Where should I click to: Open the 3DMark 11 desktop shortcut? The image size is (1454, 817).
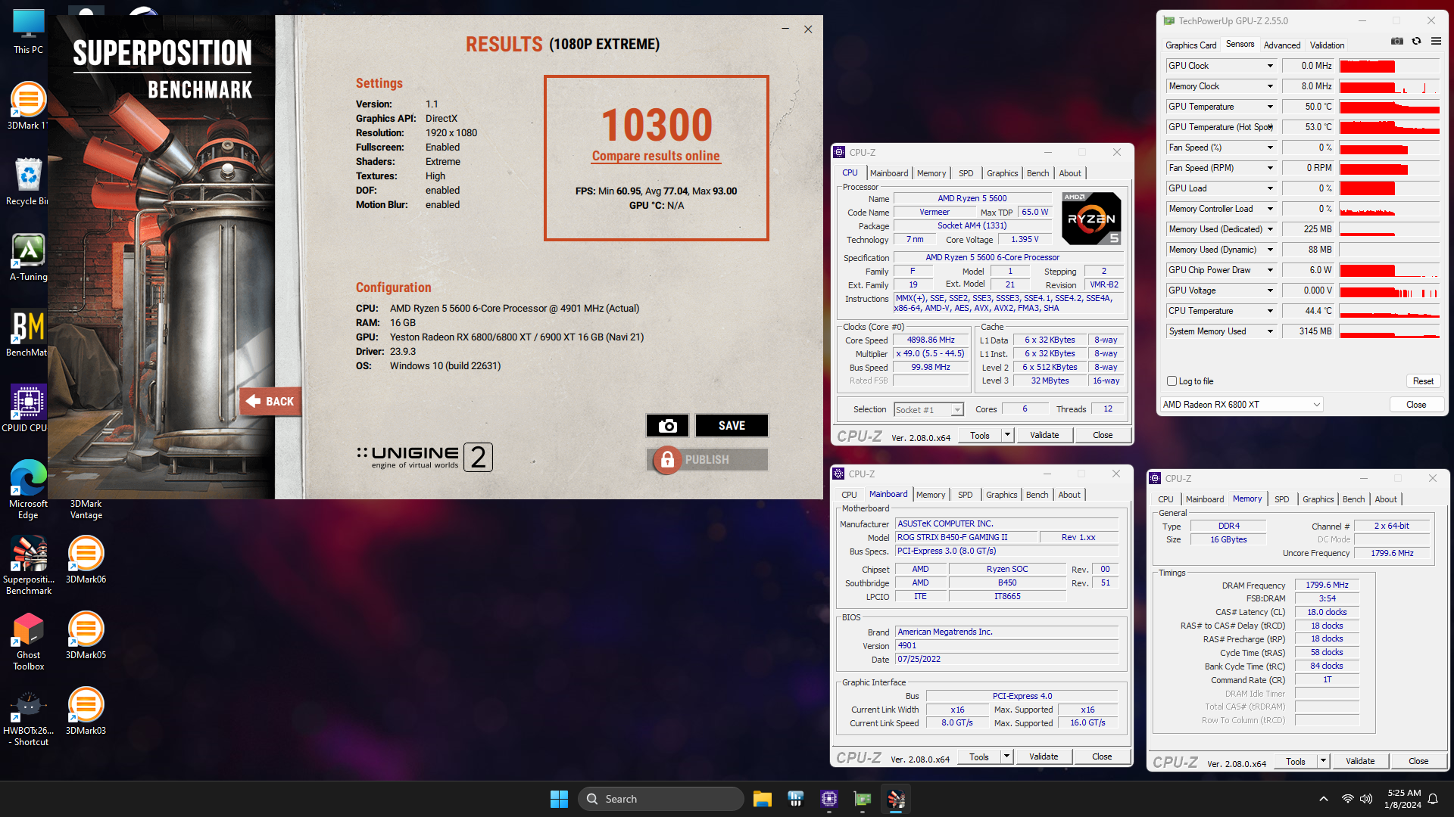coord(28,106)
